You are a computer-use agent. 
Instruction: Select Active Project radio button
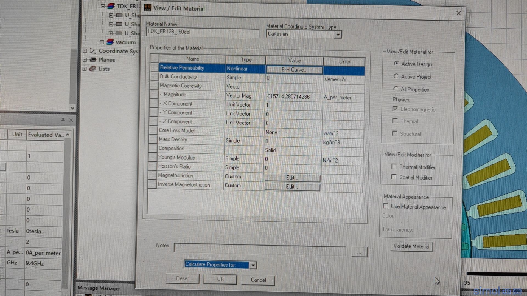click(396, 76)
